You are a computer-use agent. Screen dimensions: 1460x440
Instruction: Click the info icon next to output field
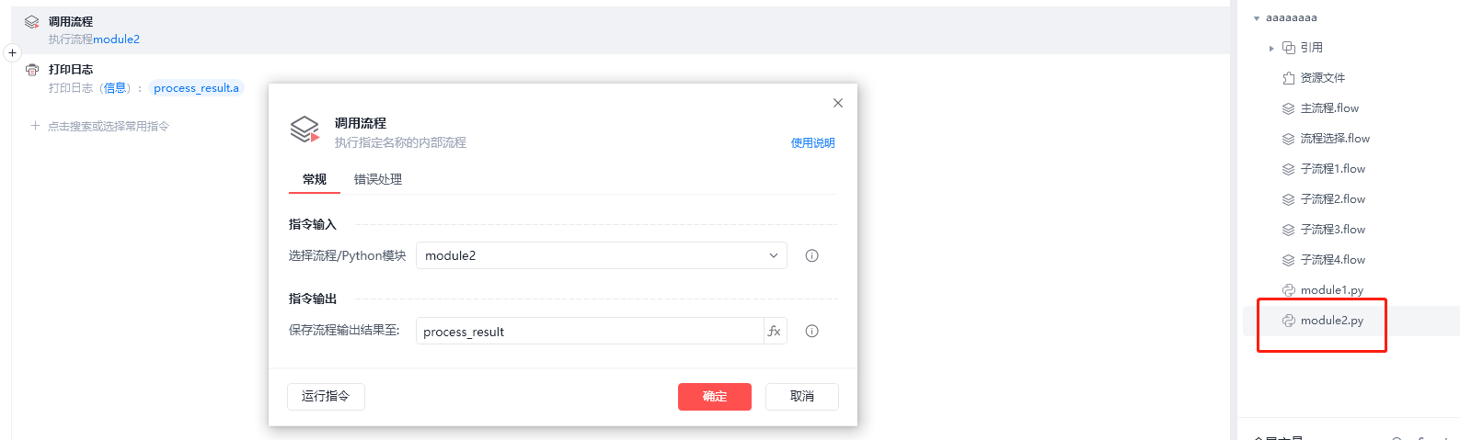tap(811, 332)
